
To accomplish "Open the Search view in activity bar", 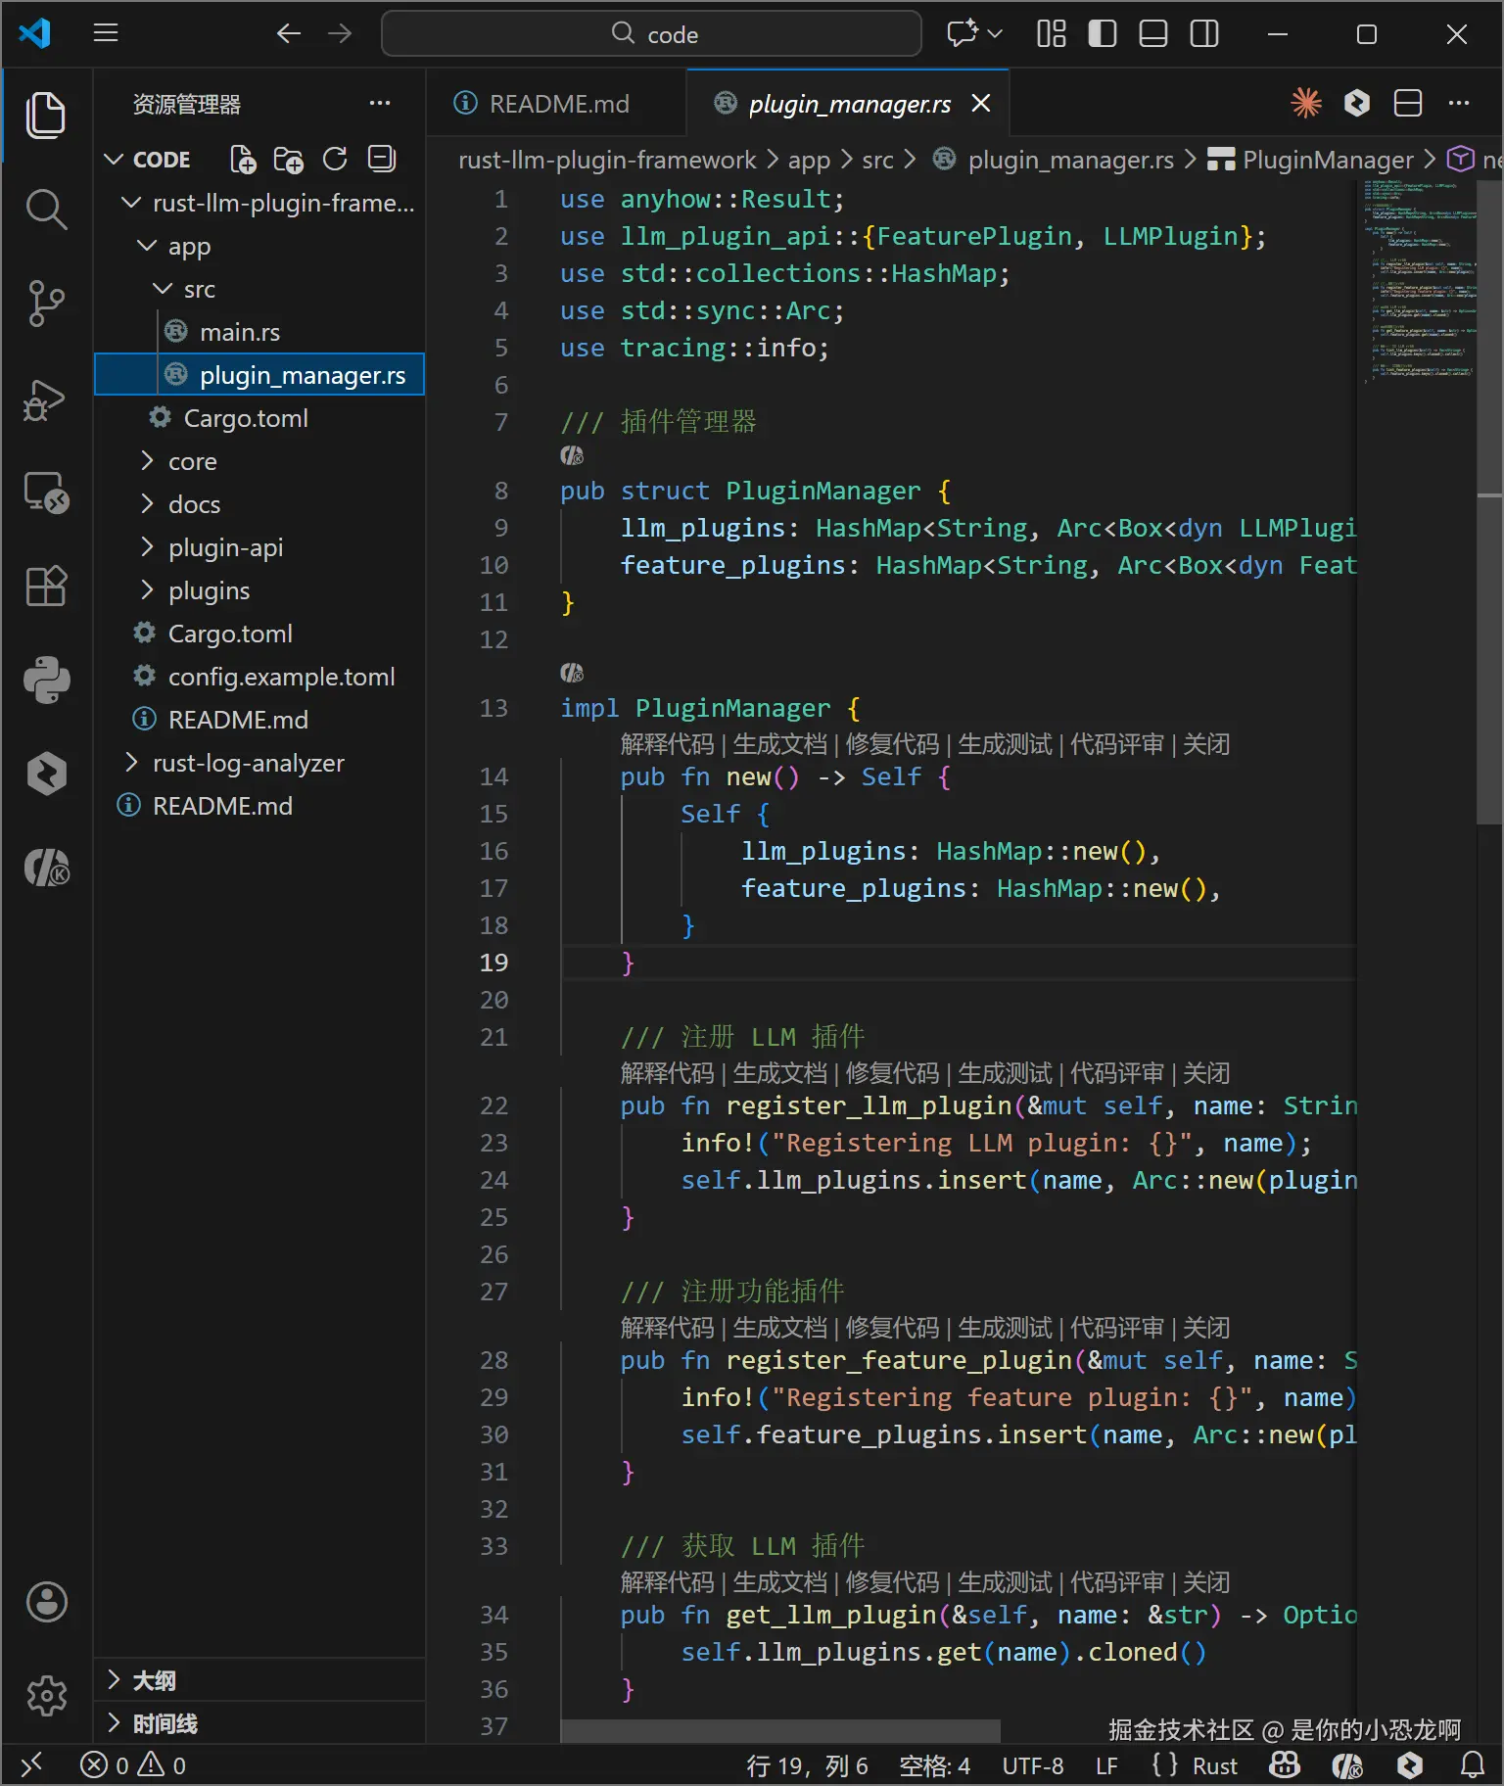I will coord(46,210).
